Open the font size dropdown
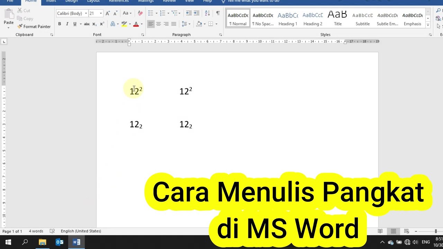The width and height of the screenshot is (443, 249). coord(101,13)
